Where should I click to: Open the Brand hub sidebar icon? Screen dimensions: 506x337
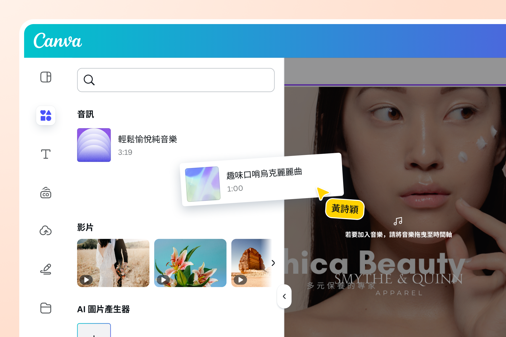click(46, 193)
